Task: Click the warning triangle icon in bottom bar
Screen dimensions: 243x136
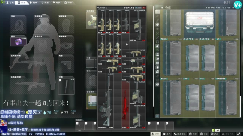Action: [223, 134]
